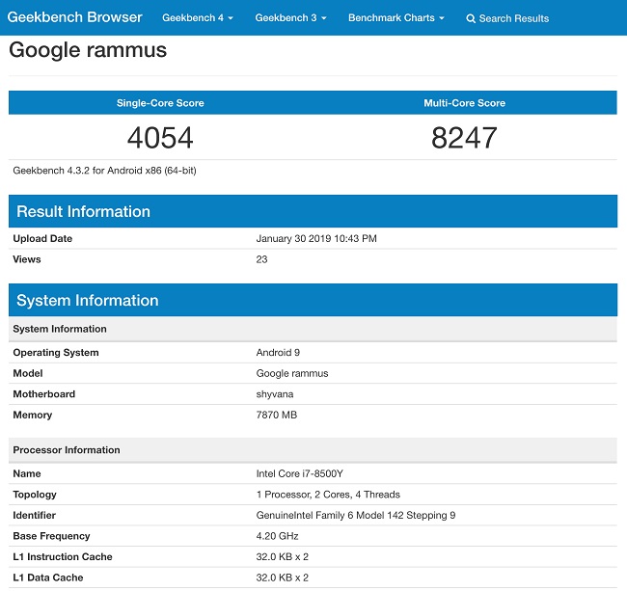The image size is (627, 591).
Task: Select the Single-Core Score column header
Action: pos(160,103)
